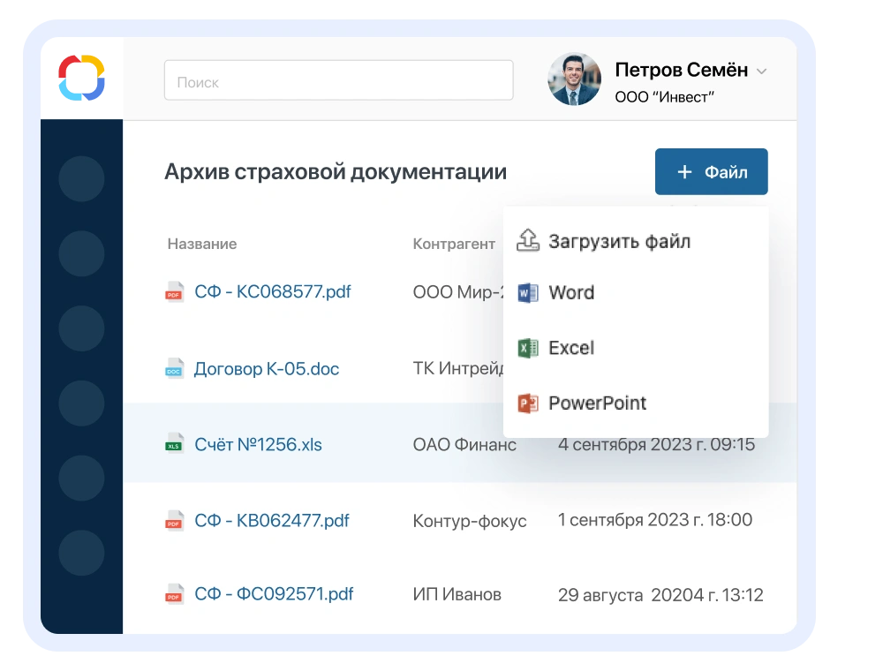The width and height of the screenshot is (883, 671).
Task: Click the colorful app logo
Action: click(81, 78)
